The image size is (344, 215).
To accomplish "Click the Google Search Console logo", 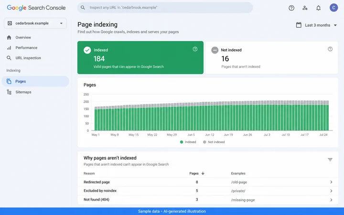I will pyautogui.click(x=36, y=8).
